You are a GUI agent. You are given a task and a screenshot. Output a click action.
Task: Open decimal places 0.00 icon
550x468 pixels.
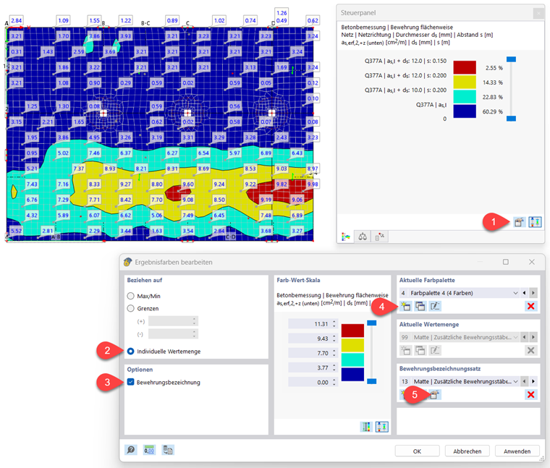click(149, 450)
